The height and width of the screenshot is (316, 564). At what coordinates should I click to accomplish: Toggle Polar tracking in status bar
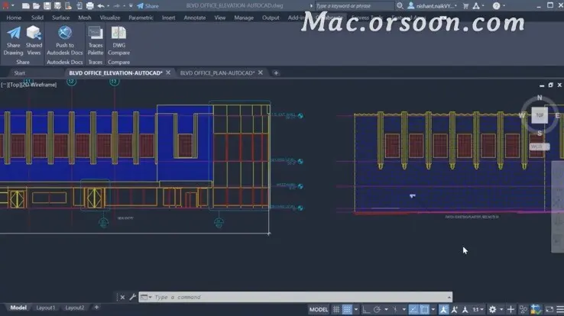coord(377,310)
